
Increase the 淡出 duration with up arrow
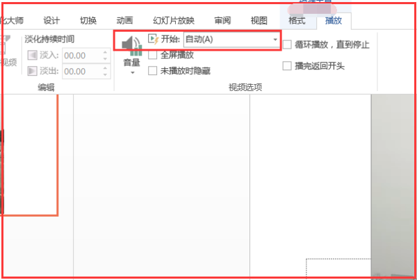pyautogui.click(x=106, y=68)
